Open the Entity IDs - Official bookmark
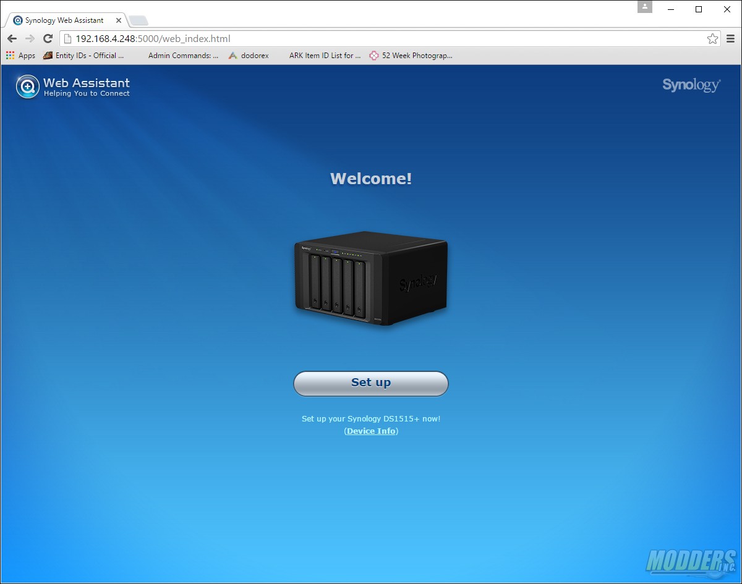The height and width of the screenshot is (584, 742). pyautogui.click(x=83, y=55)
